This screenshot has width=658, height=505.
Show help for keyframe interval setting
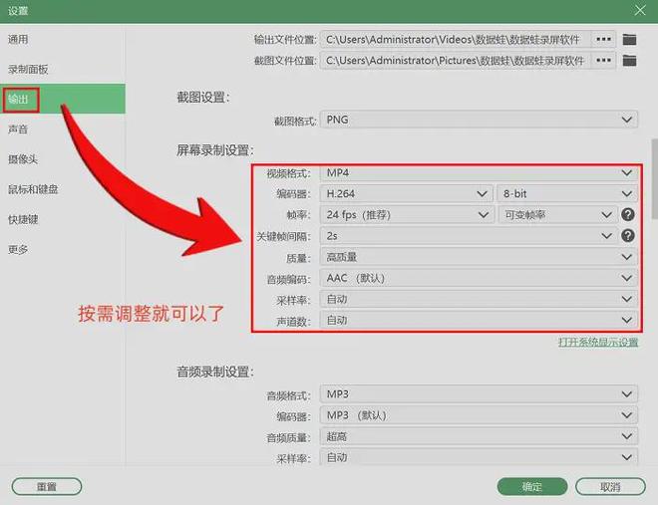[628, 235]
